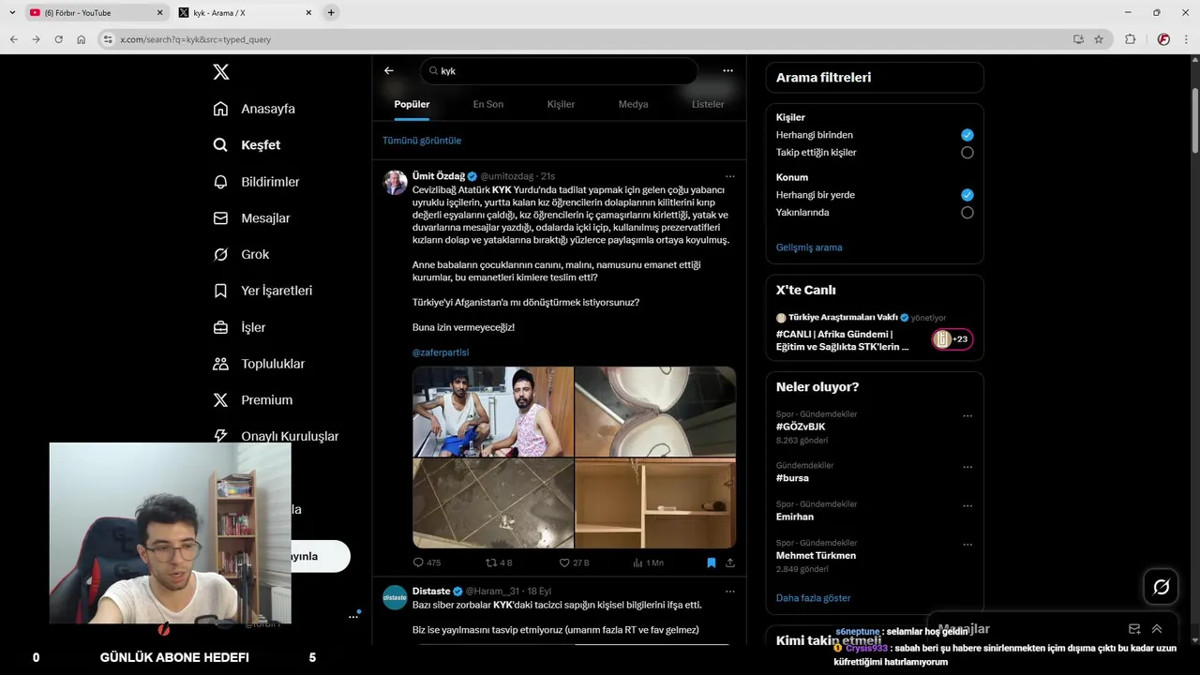Image resolution: width=1200 pixels, height=675 pixels.
Task: Repost the post with 4 B reposts
Action: [x=499, y=562]
